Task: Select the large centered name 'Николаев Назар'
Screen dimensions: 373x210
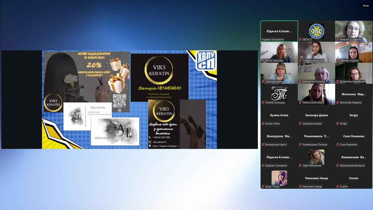Action: (316, 178)
